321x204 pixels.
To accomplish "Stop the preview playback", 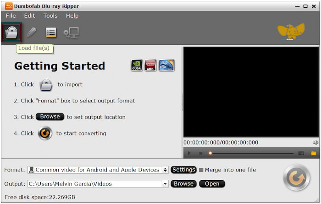I will 201,153.
